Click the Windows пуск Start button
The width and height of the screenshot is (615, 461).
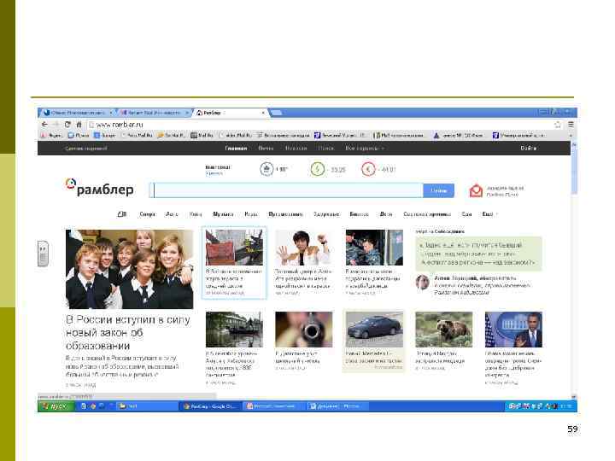(x=56, y=406)
